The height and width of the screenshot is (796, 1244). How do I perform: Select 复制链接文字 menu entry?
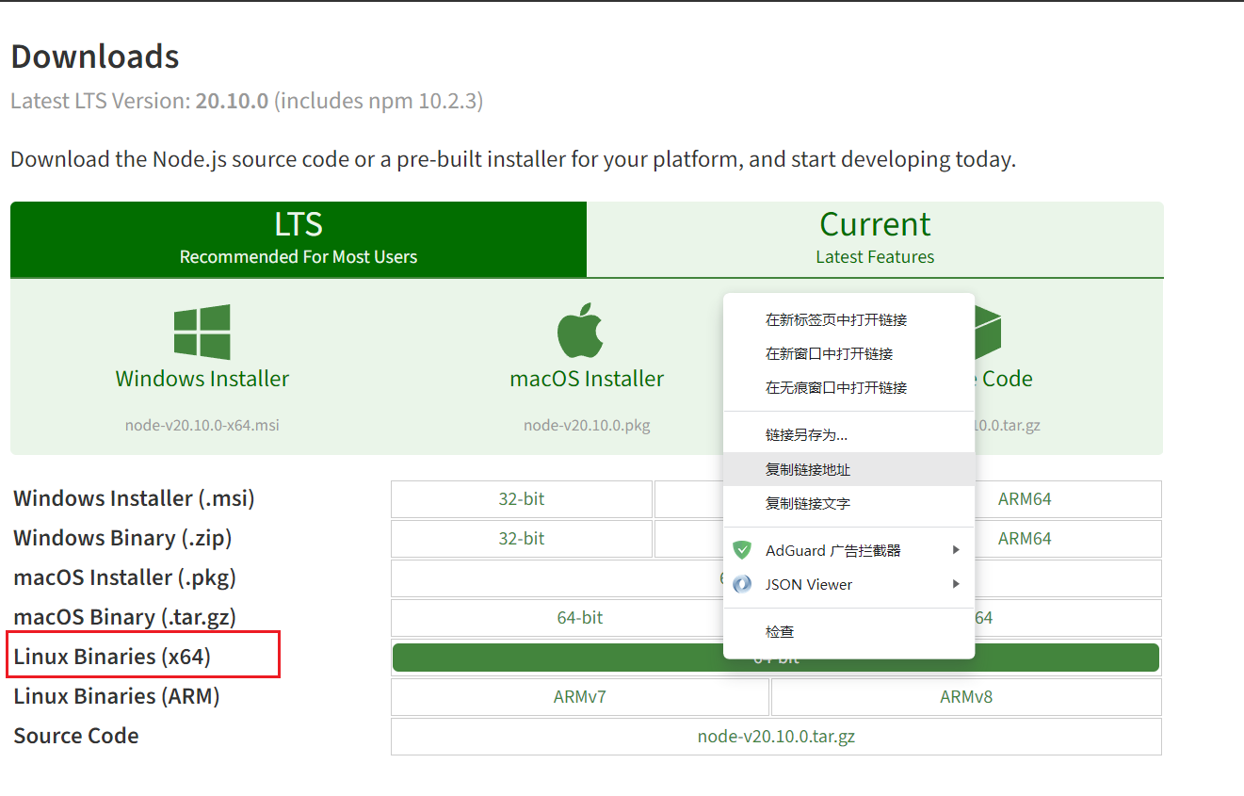(x=848, y=503)
